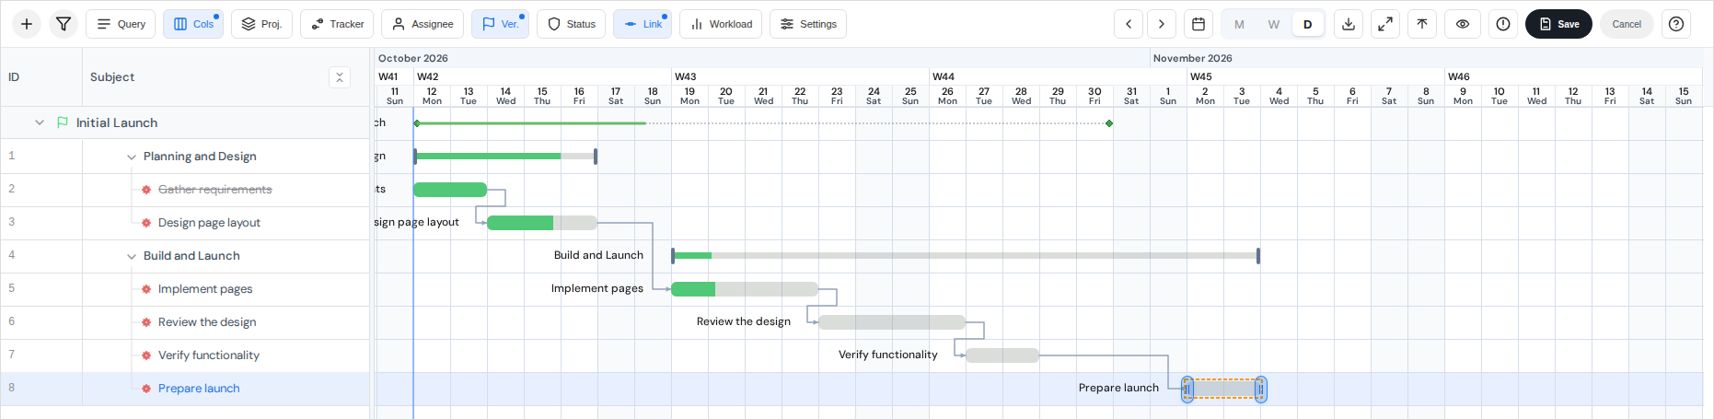1714x419 pixels.
Task: Click the right resize handle of Prepare launch bar
Action: 1261,390
